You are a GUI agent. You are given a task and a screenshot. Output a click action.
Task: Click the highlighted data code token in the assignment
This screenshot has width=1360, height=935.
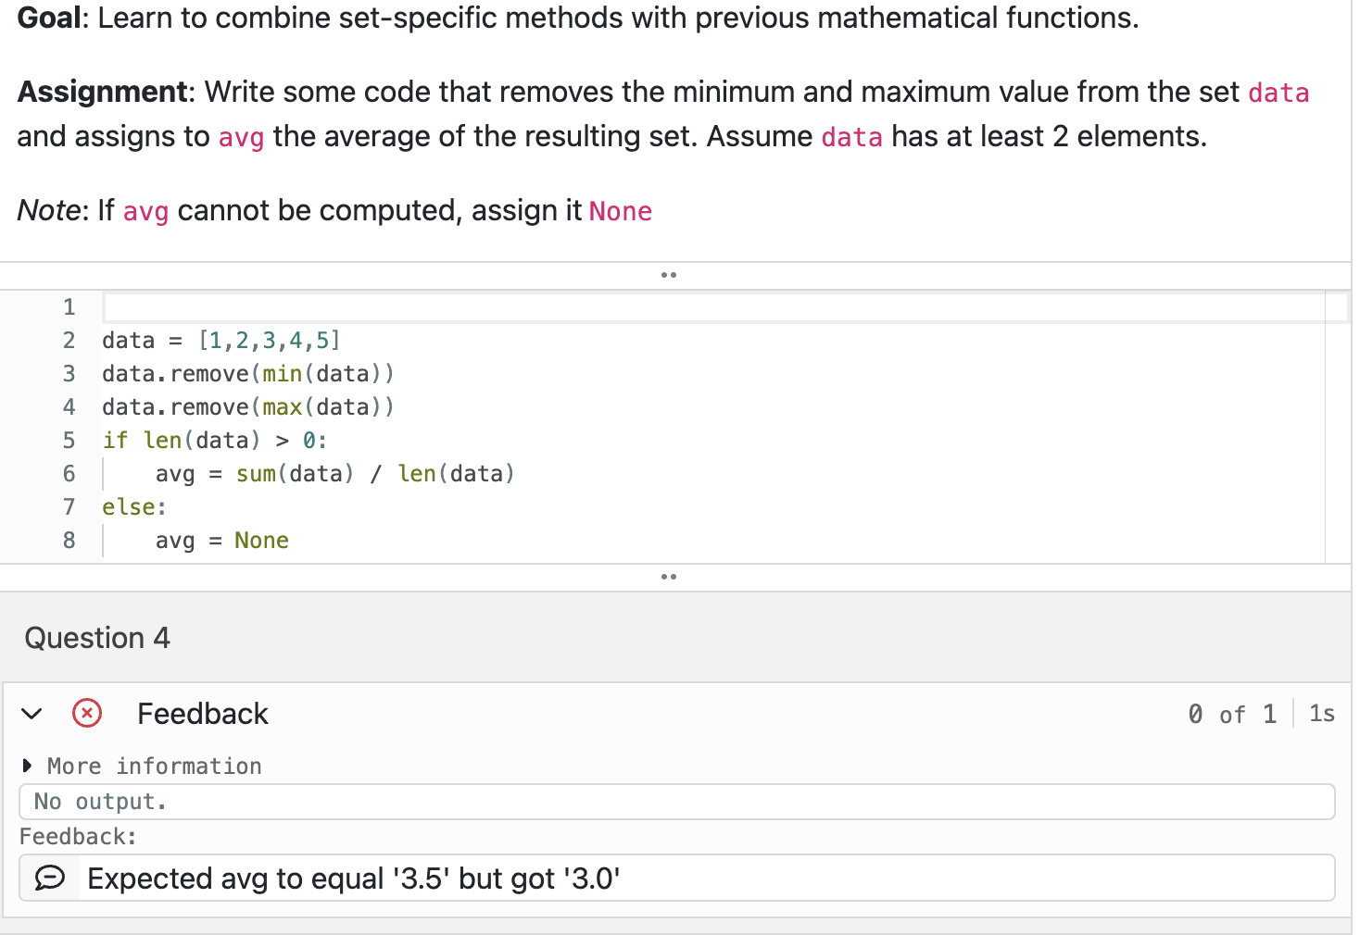(x=1278, y=93)
